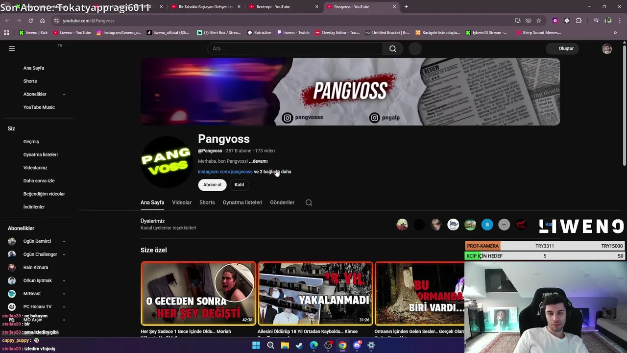
Task: Open the Pangvoss channel profile picture
Action: point(166,162)
